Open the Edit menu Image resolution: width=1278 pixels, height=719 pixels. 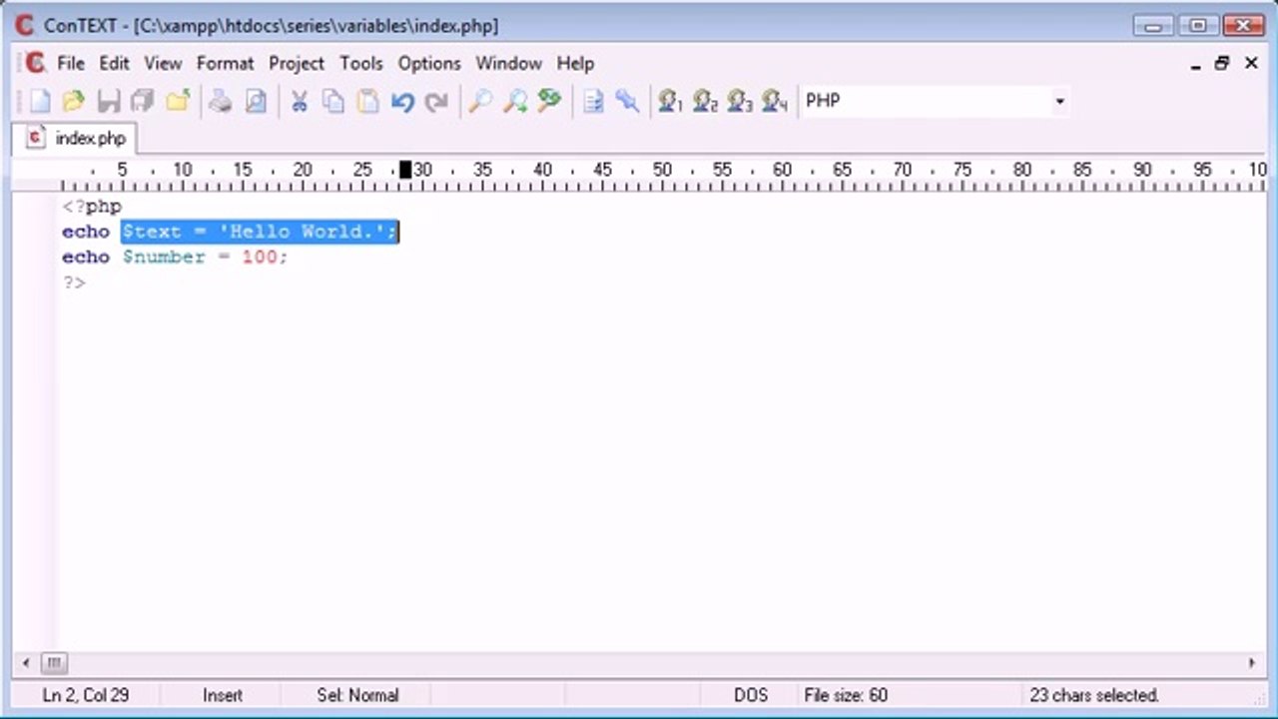[x=114, y=63]
